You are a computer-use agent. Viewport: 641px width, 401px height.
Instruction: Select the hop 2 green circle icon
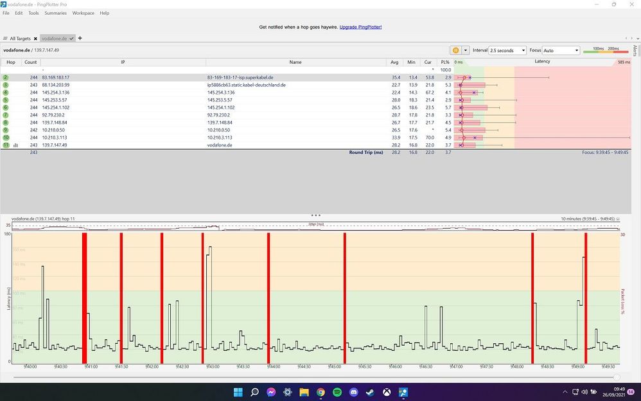click(x=6, y=77)
